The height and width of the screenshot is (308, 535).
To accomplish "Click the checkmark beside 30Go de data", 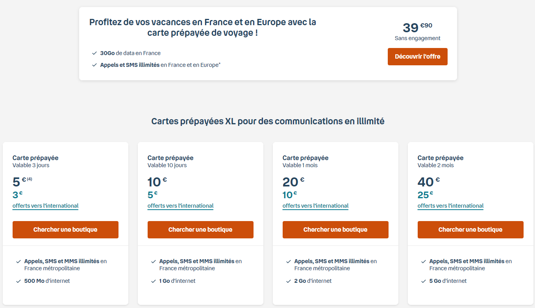I will click(94, 53).
